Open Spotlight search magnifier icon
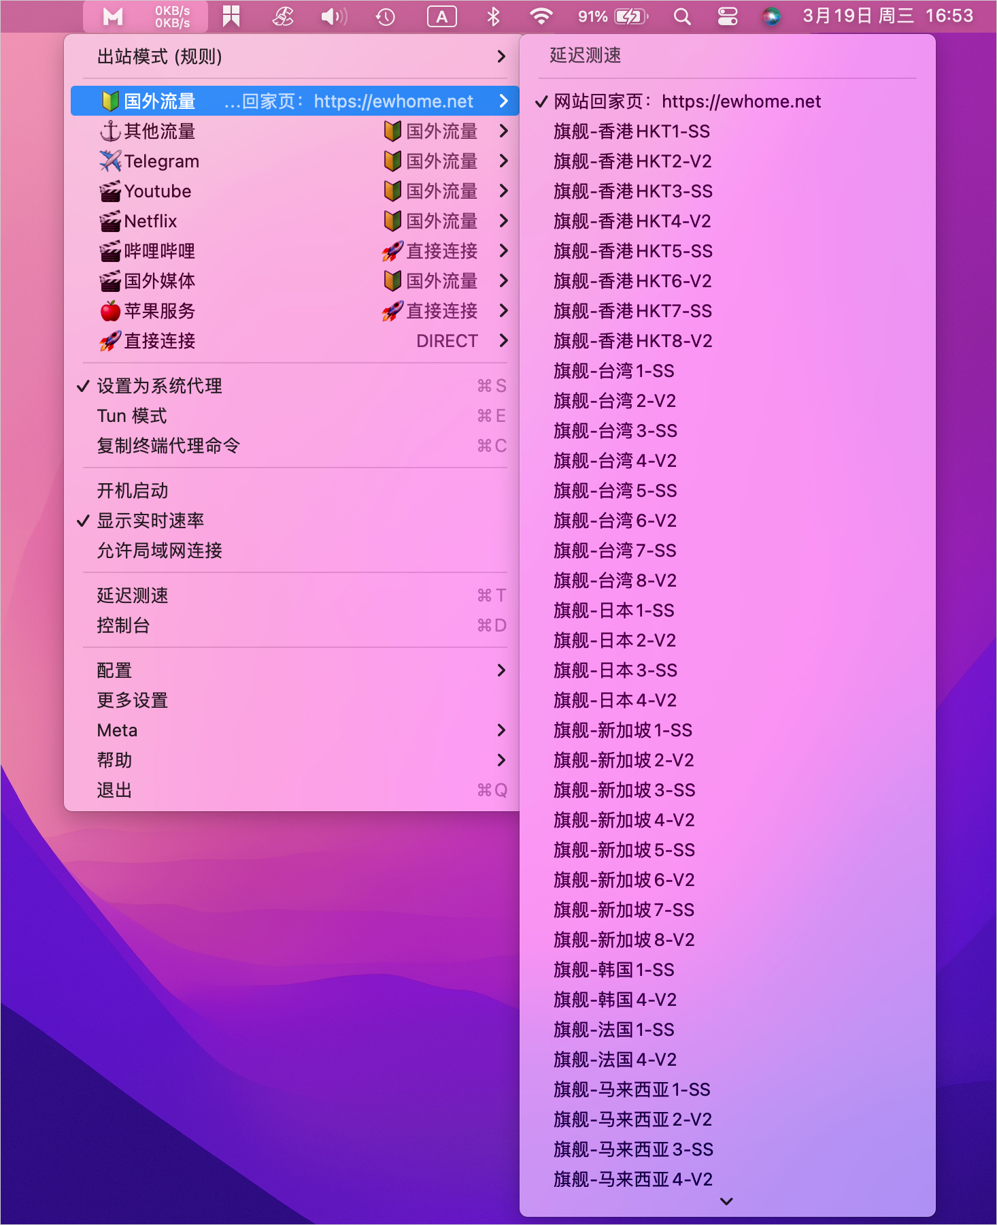The width and height of the screenshot is (997, 1225). [x=681, y=16]
